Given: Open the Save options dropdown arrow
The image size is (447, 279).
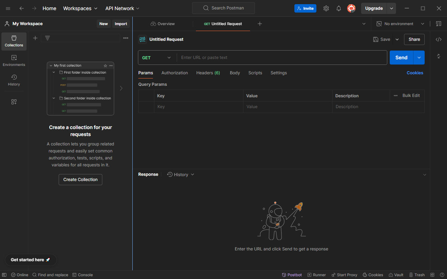Looking at the screenshot, I should 397,39.
